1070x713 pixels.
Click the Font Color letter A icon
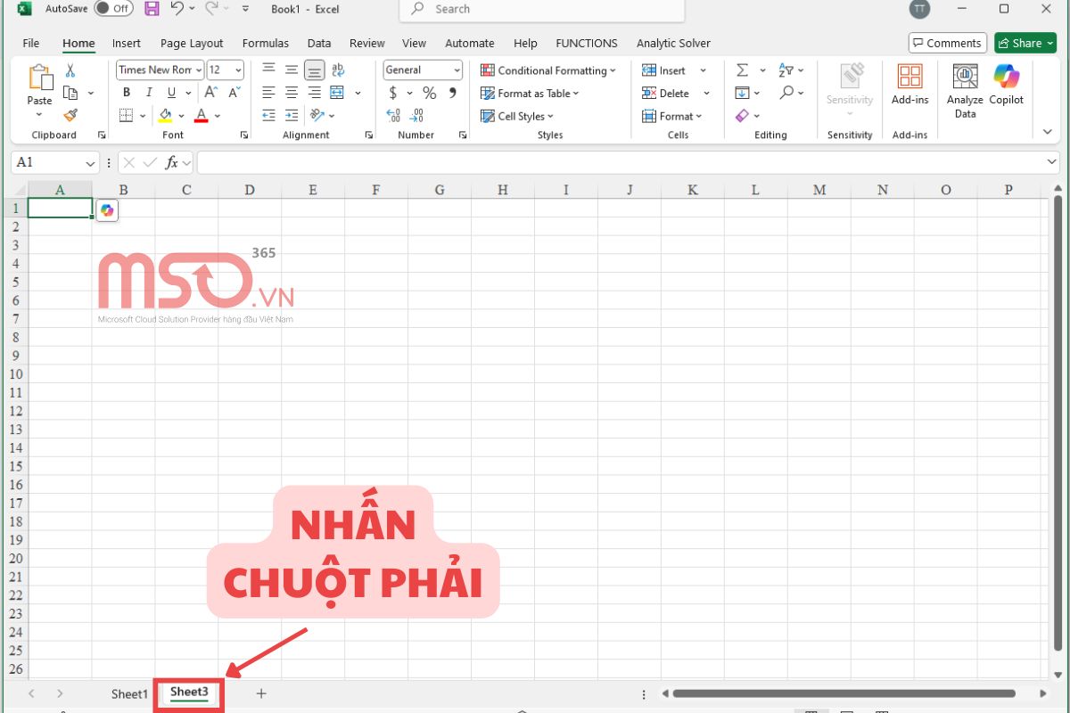click(202, 115)
